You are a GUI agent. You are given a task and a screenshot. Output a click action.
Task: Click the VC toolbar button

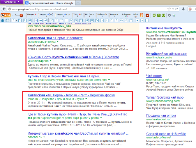tap(61, 20)
